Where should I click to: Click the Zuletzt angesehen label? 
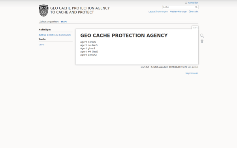49,22
